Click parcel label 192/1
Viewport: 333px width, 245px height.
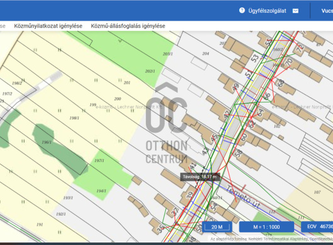click(x=61, y=214)
